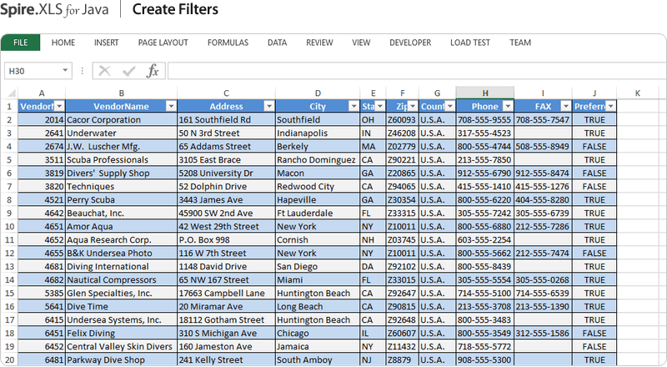
Task: Switch to the DEVELOPER tab
Action: pos(410,43)
